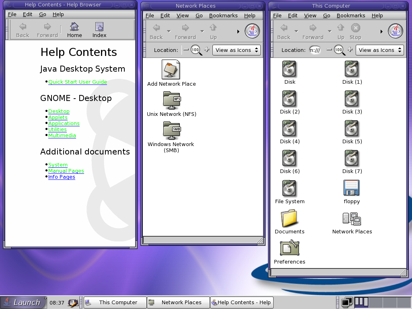The width and height of the screenshot is (412, 309).
Task: Click the Location field in This Computer
Action: (315, 50)
